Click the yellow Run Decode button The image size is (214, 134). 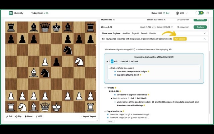click(180, 39)
